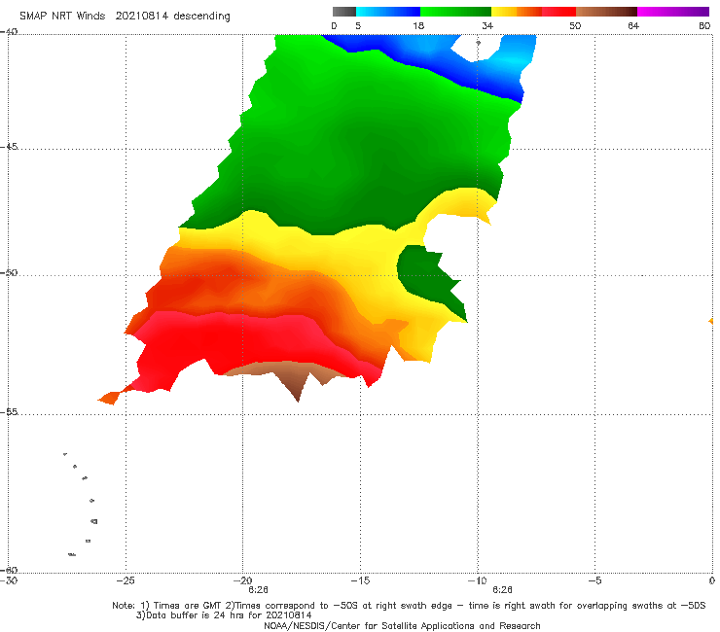Click latitude axis label '-55'
The height and width of the screenshot is (632, 720).
(x=9, y=411)
